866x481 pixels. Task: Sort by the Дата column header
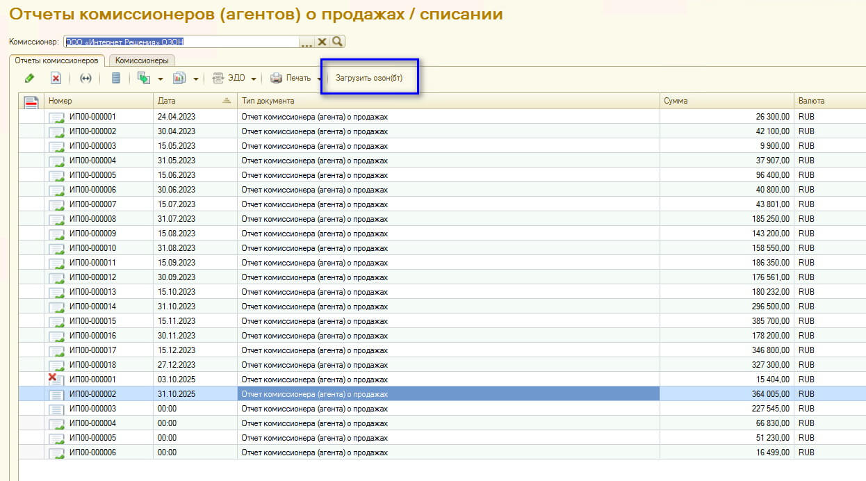[x=195, y=101]
